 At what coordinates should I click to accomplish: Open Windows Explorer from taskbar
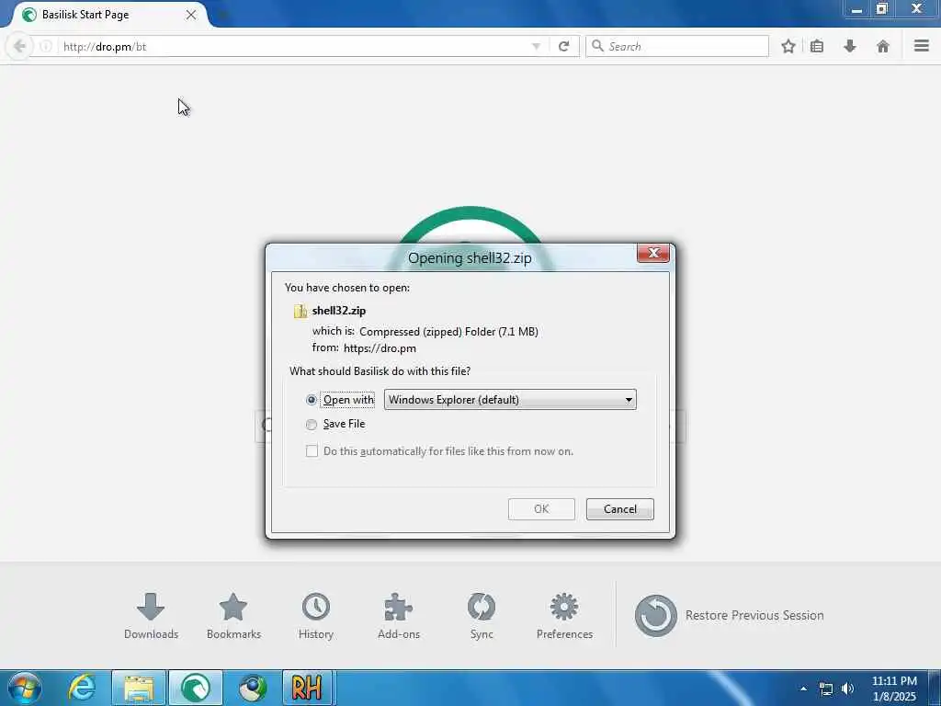[x=139, y=688]
